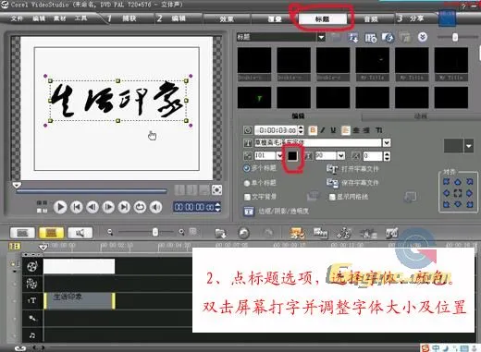
Task: Set text alignment to right
Action: 366,130
